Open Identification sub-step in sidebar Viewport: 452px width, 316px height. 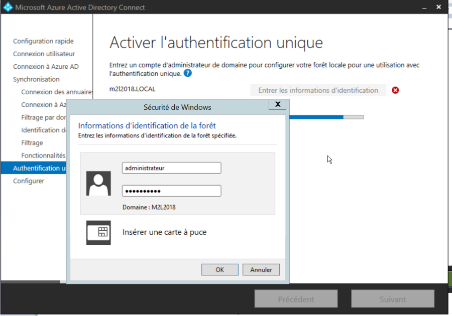(x=44, y=130)
